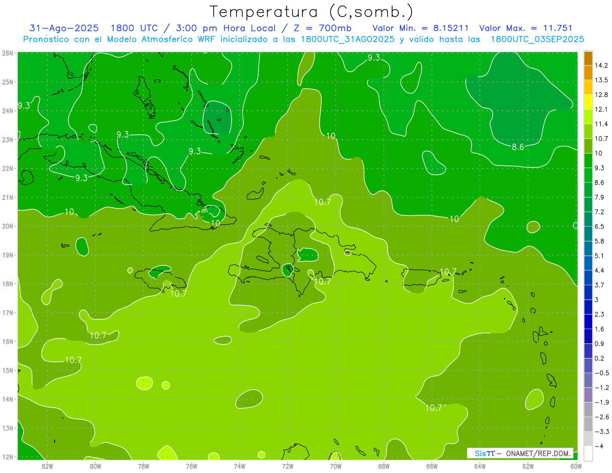Click the '15N' latitude axis label

(x=7, y=370)
